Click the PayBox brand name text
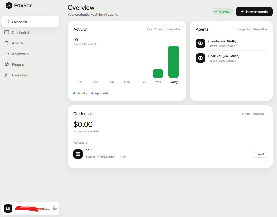 [23, 5]
